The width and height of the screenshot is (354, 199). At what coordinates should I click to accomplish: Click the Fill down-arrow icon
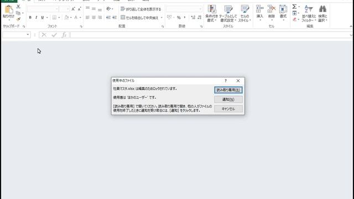(294, 13)
